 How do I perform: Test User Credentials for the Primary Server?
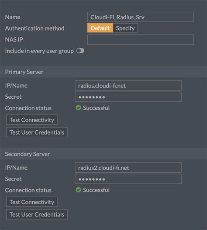coord(37,132)
